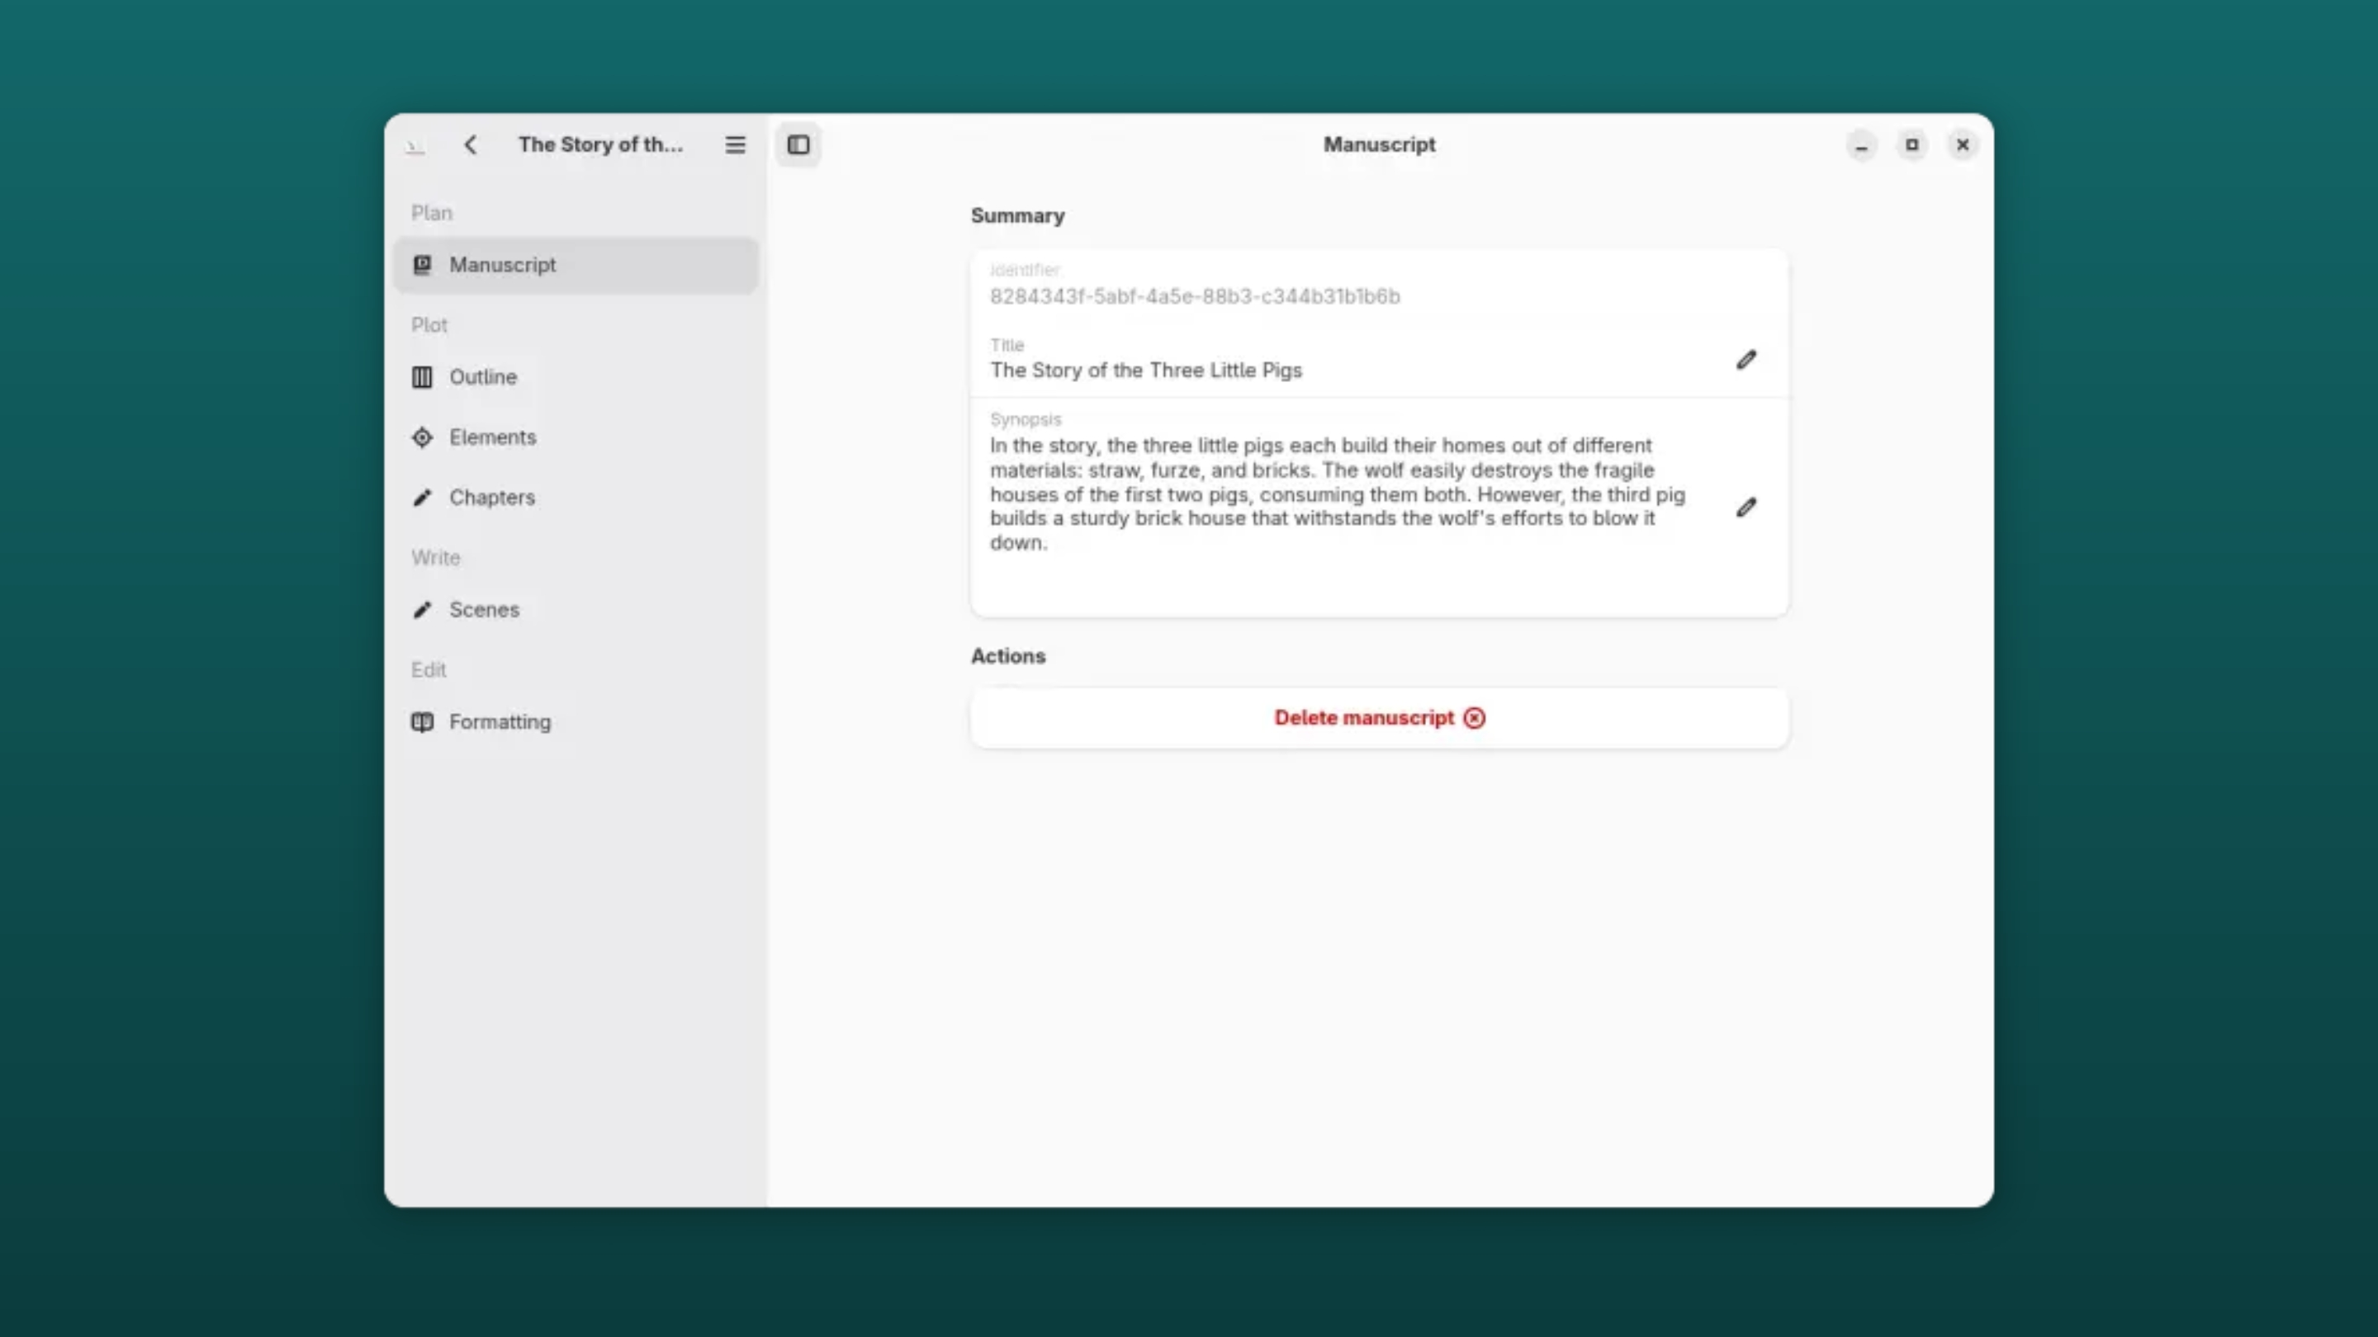
Task: Click the Write section label
Action: click(436, 558)
